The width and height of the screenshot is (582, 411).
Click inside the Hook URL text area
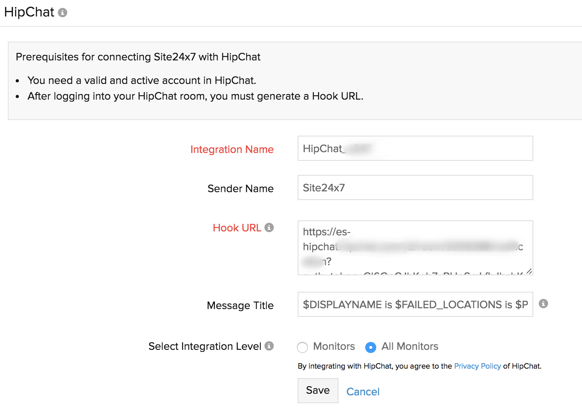[415, 247]
